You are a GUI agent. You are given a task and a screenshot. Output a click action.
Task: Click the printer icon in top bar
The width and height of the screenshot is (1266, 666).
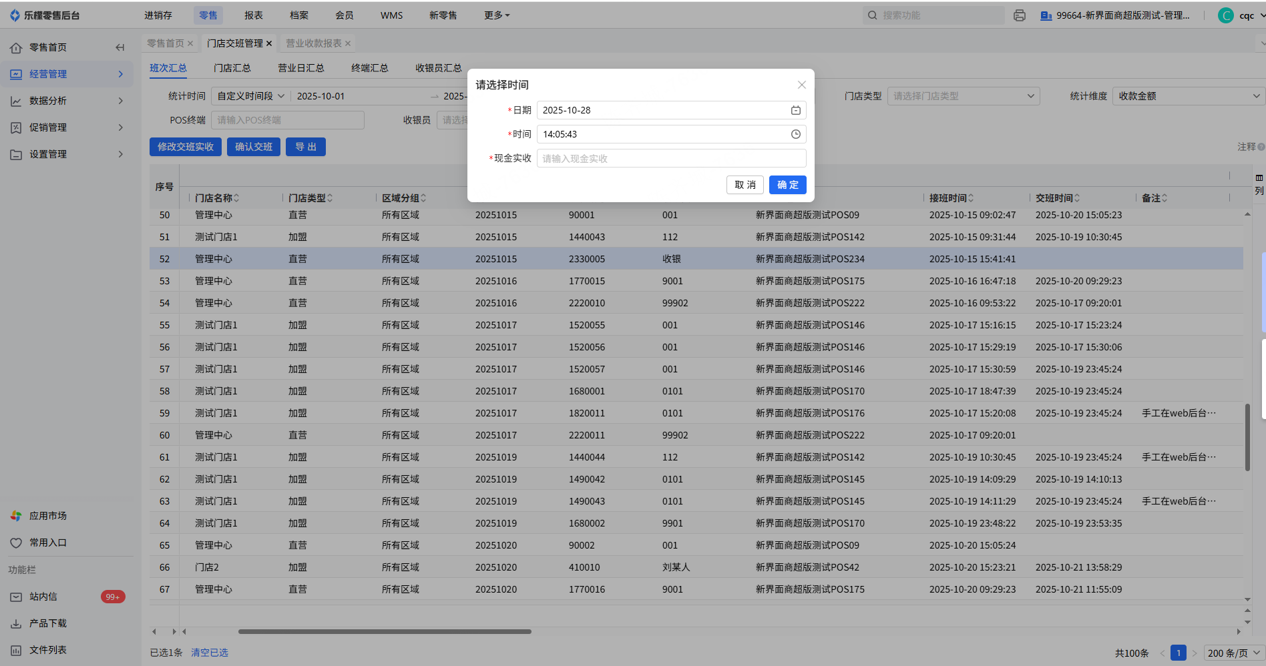(1019, 15)
